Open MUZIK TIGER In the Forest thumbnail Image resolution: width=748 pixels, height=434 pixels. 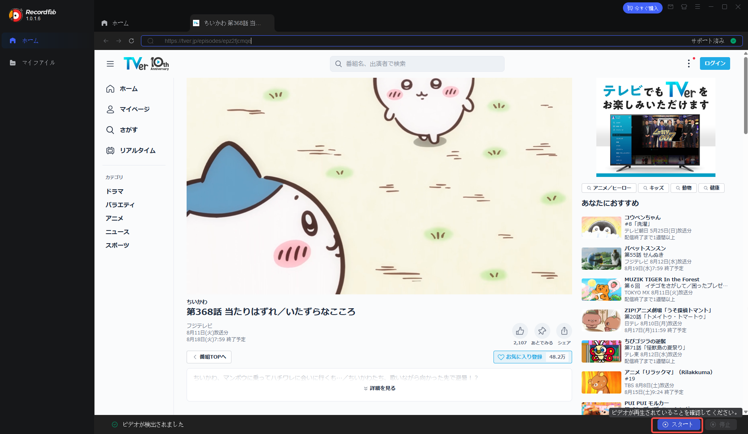(601, 290)
